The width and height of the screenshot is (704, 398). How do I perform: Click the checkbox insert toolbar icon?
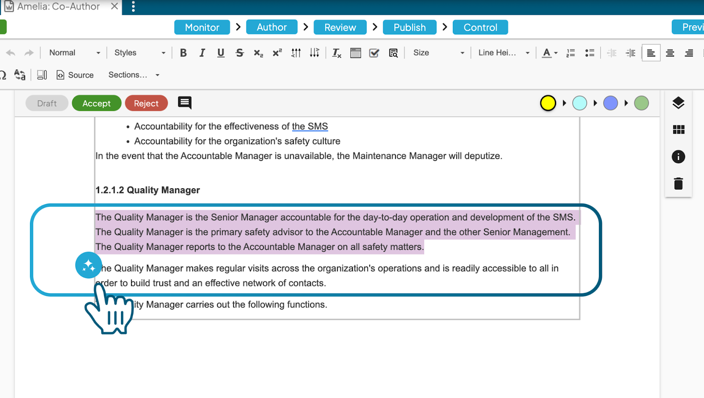[374, 53]
